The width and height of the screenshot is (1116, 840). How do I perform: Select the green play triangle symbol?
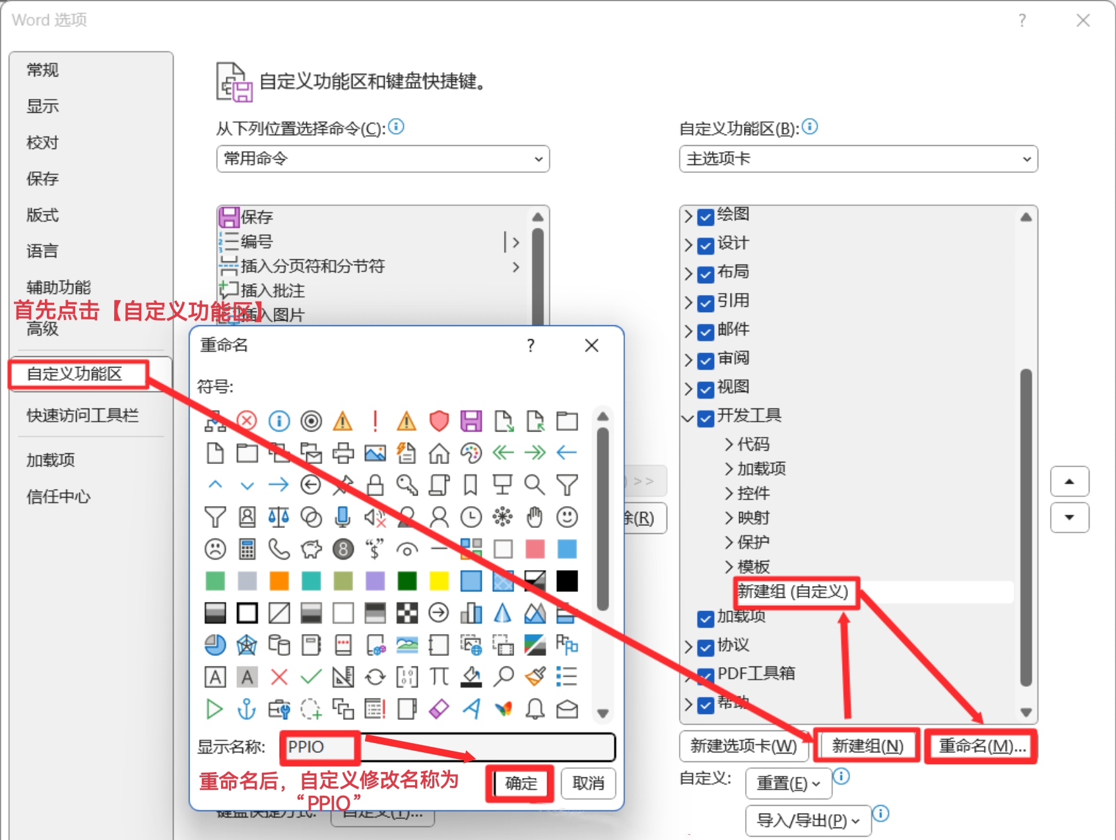tap(215, 709)
